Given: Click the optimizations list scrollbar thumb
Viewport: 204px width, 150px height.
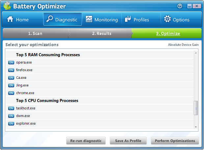Looking at the screenshot, I should pyautogui.click(x=196, y=108).
